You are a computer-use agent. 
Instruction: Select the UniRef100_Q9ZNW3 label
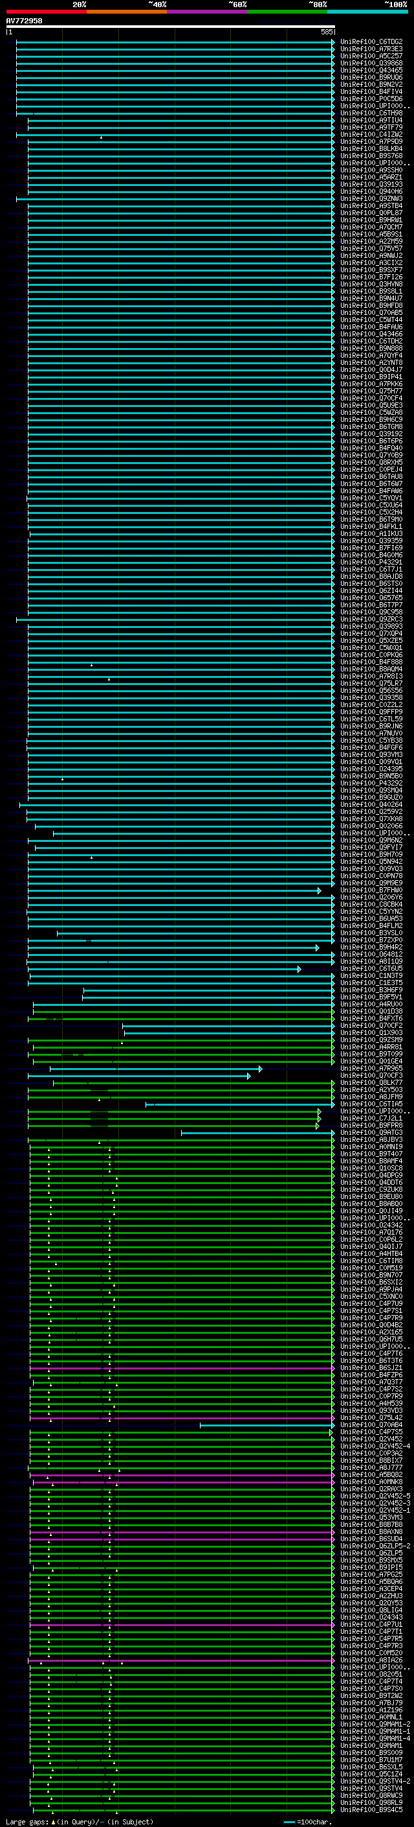pos(371,198)
